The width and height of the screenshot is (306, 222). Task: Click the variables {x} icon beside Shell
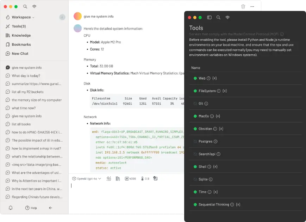click(x=215, y=167)
